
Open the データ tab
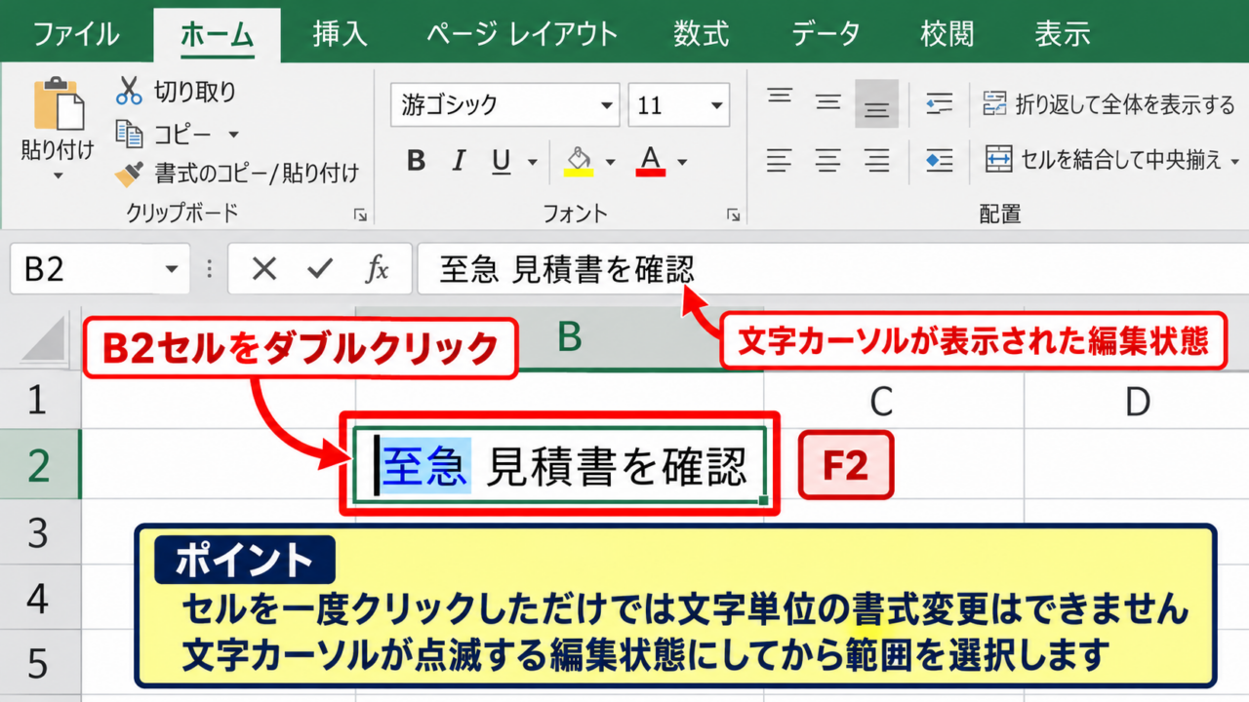click(x=826, y=33)
